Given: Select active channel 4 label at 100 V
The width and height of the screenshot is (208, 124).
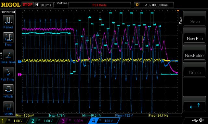Looking at the screenshot, I should coord(104,121).
